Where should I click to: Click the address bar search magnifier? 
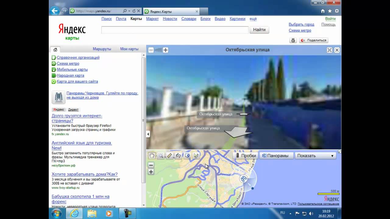pos(125,11)
